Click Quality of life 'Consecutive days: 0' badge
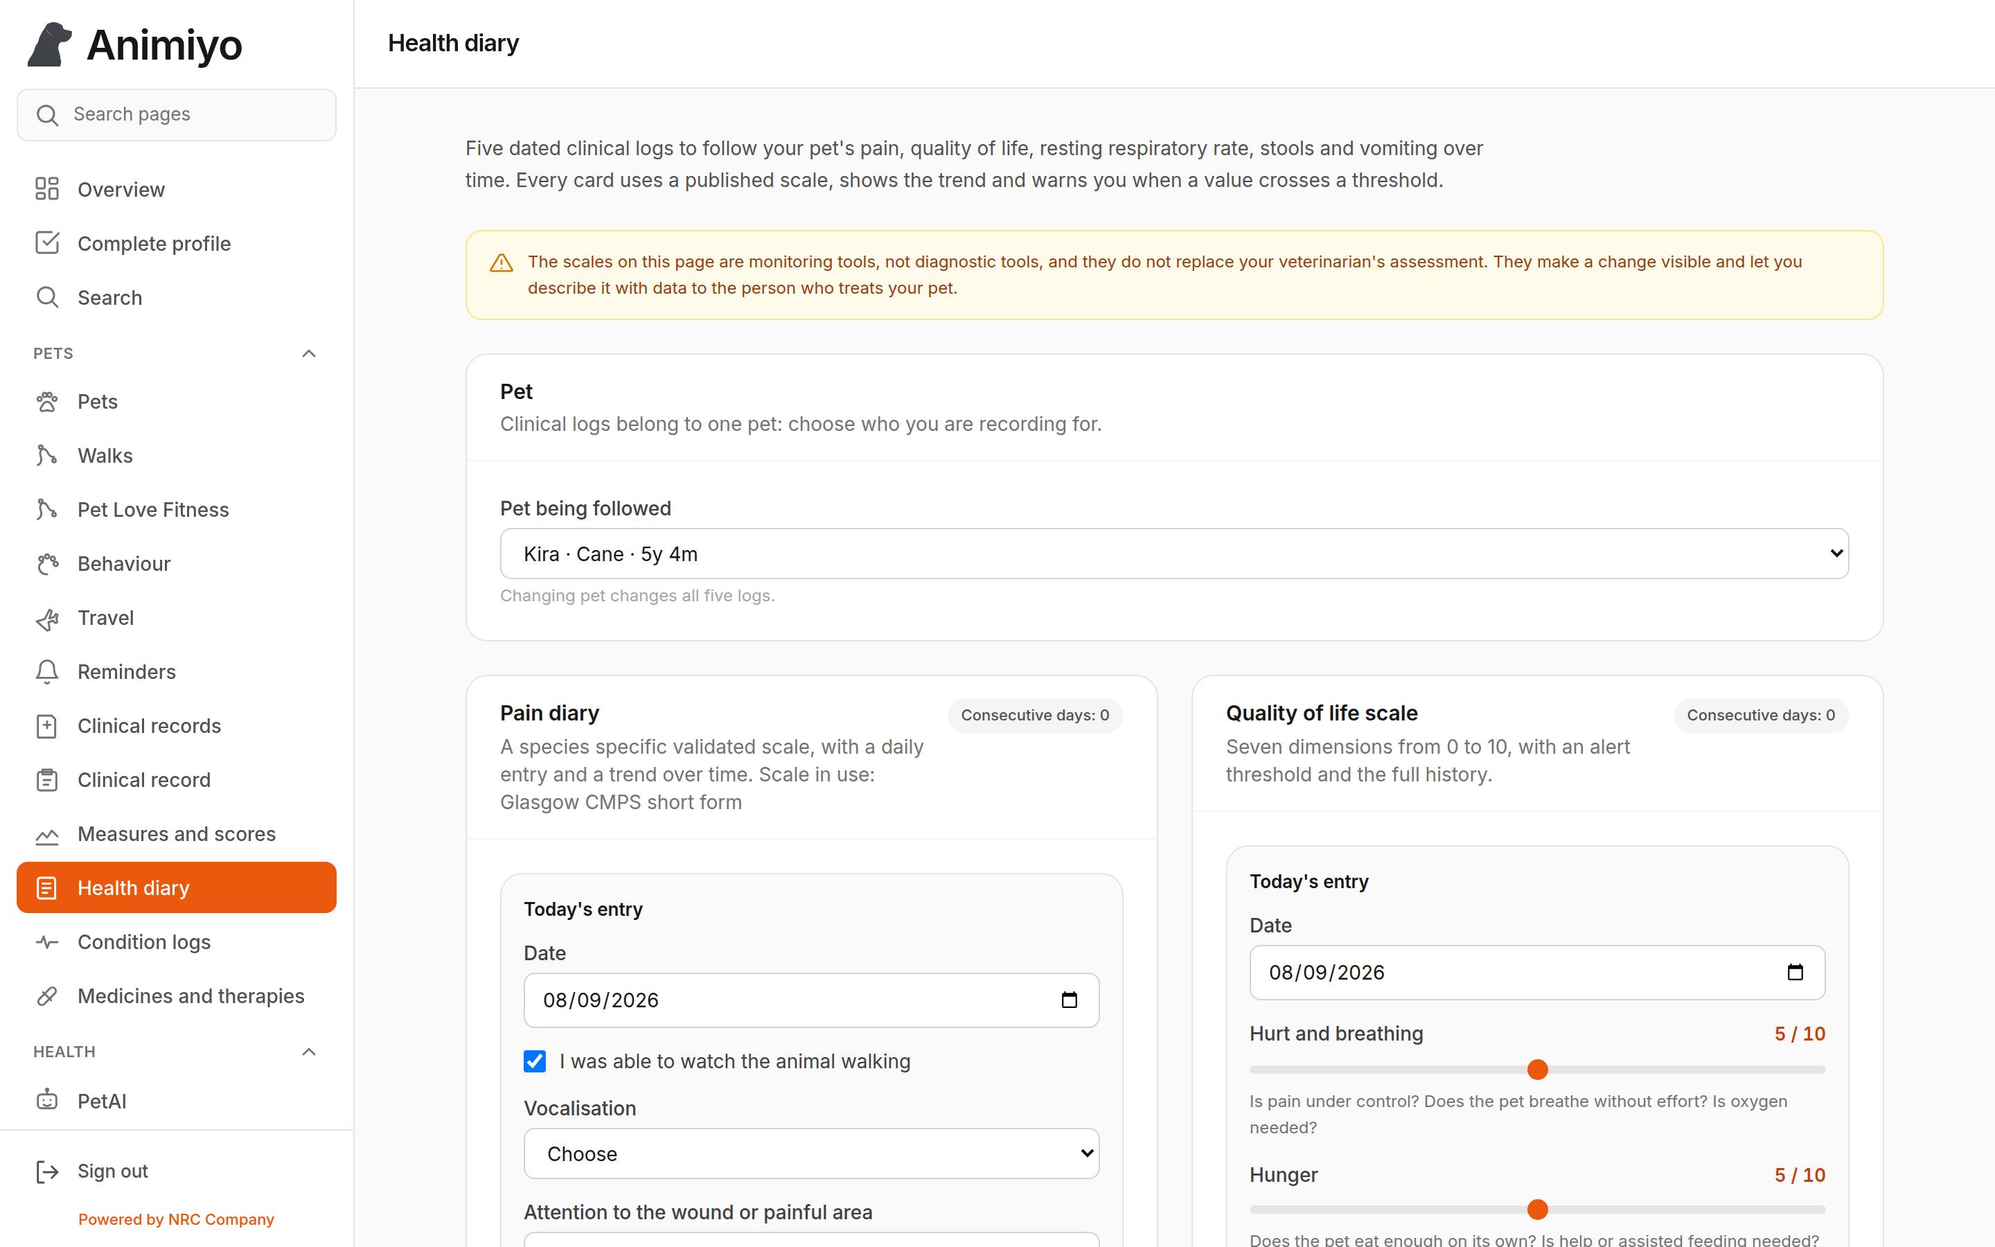This screenshot has width=1995, height=1247. [x=1761, y=715]
